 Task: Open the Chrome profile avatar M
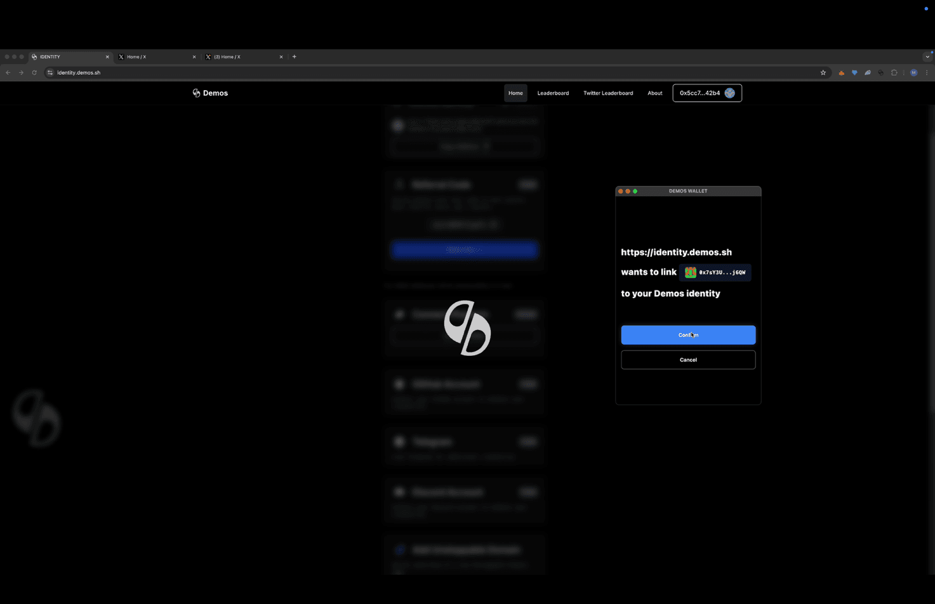coord(914,72)
